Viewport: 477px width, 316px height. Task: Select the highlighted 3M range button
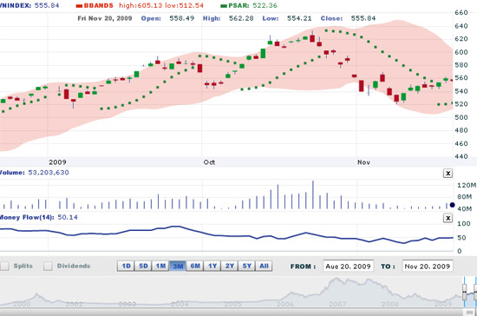tap(178, 266)
